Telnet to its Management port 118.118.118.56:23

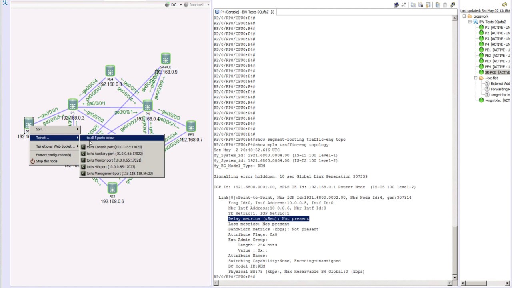(122, 173)
